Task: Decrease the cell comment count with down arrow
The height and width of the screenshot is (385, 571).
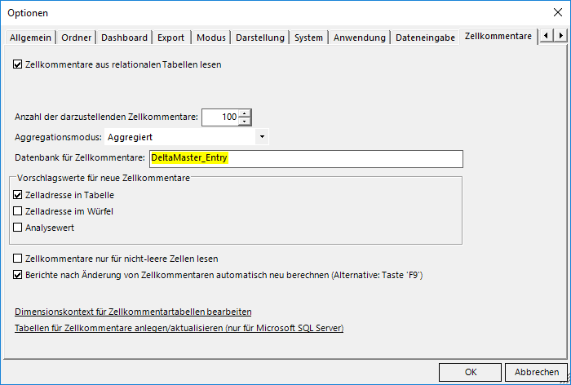Action: pyautogui.click(x=245, y=122)
